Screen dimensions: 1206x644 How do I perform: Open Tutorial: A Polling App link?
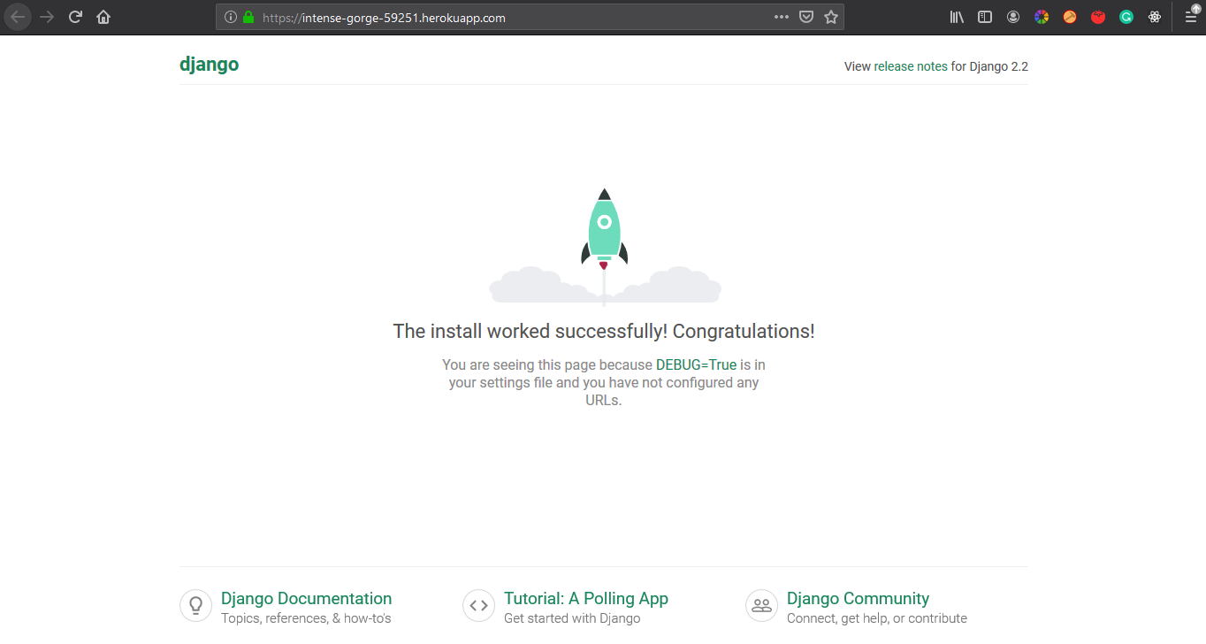[x=586, y=599]
